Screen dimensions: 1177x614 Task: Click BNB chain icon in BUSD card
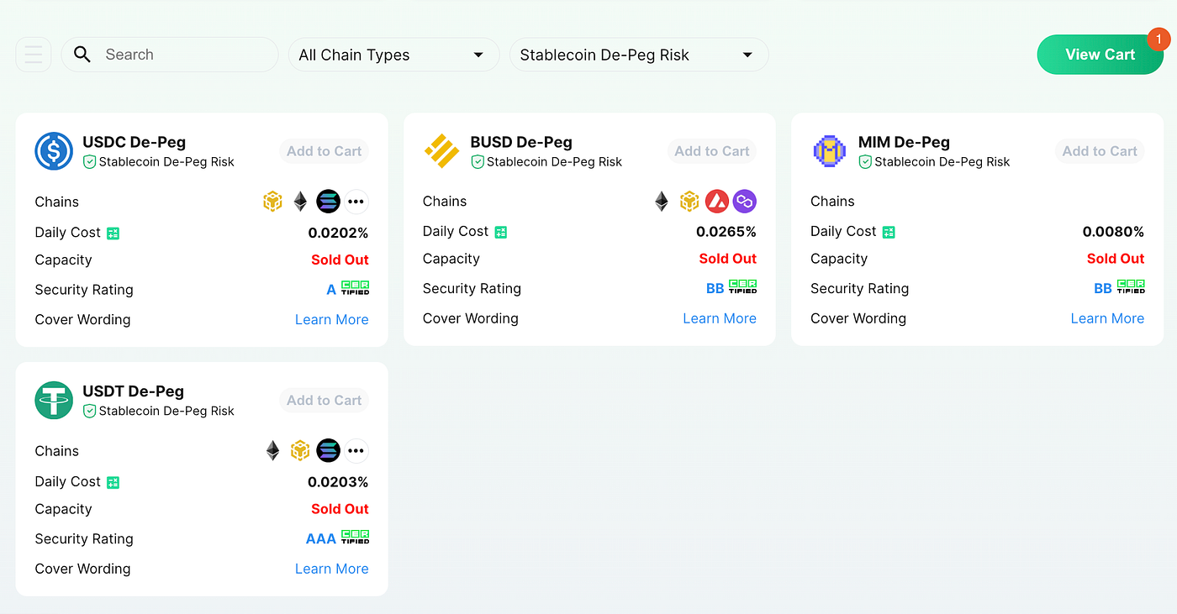point(689,201)
